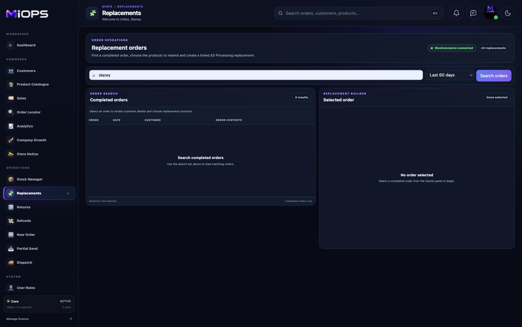Click the Order Locator magnifier icon
The image size is (522, 327).
(11, 112)
